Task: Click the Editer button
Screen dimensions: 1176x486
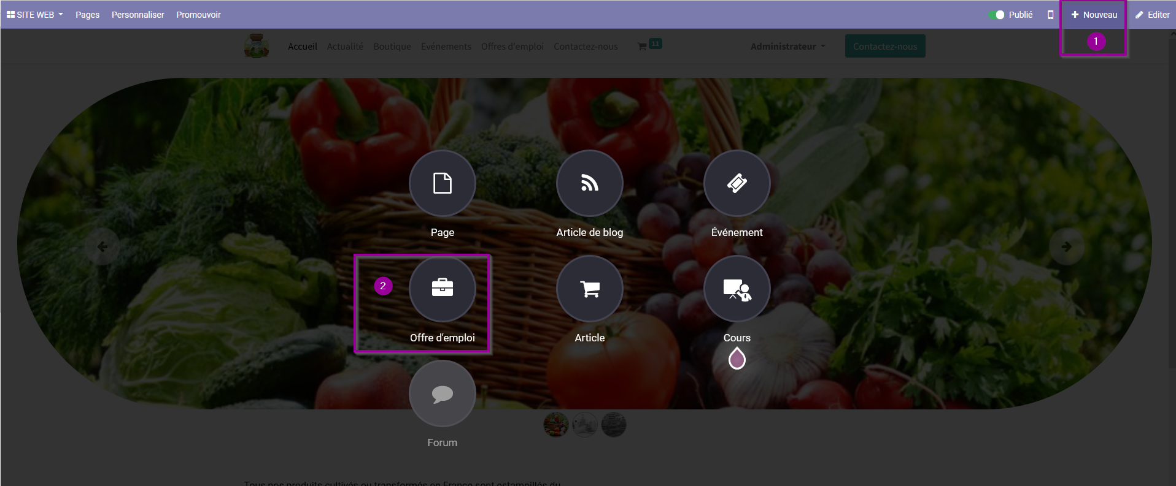Action: coord(1152,15)
